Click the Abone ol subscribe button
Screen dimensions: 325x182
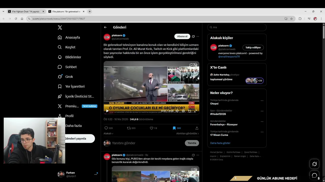[182, 36]
